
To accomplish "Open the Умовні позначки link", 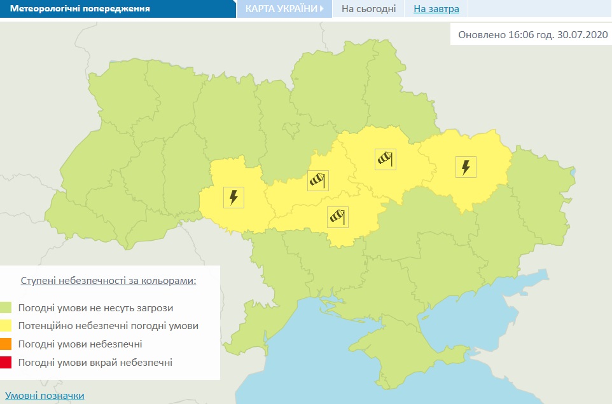I will click(45, 395).
